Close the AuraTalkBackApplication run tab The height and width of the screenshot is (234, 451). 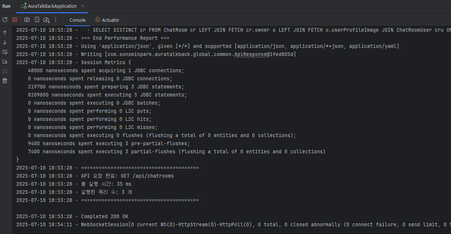pyautogui.click(x=82, y=6)
